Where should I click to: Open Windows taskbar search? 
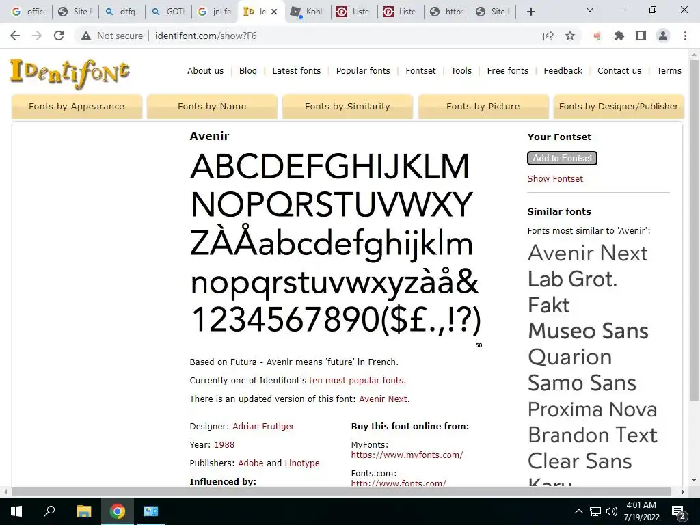tap(49, 511)
